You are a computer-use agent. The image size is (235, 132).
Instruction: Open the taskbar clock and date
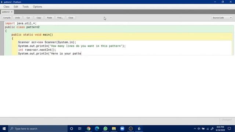pyautogui.click(x=220, y=129)
